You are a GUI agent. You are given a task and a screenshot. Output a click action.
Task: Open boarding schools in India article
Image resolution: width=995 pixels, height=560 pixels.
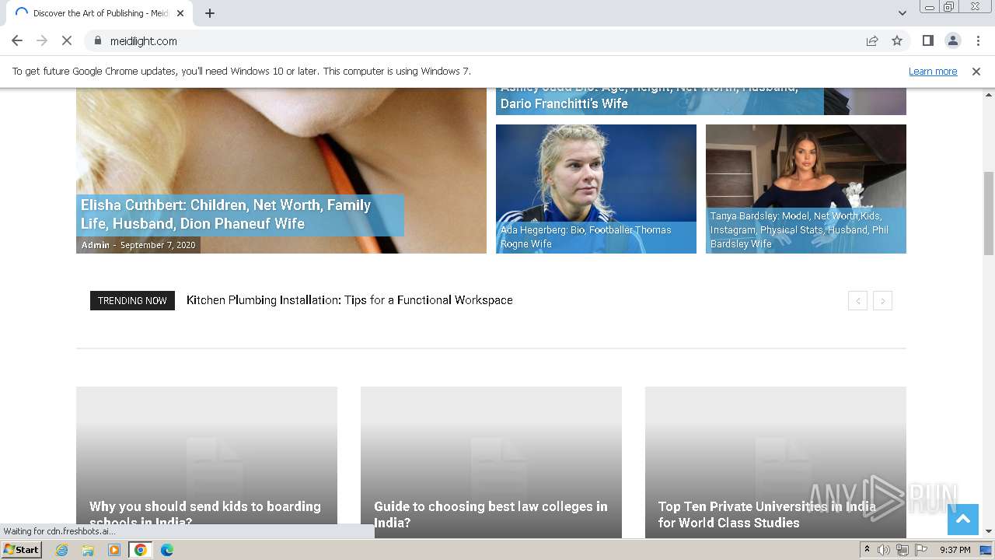click(x=205, y=514)
